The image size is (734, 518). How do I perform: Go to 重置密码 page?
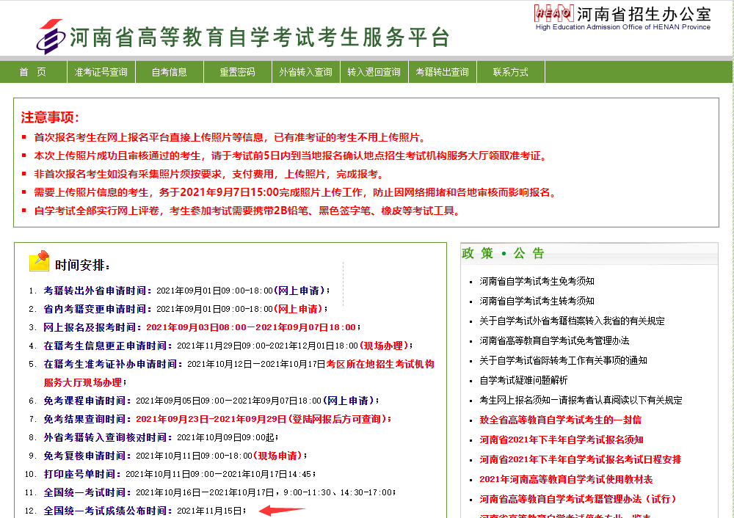tap(237, 72)
